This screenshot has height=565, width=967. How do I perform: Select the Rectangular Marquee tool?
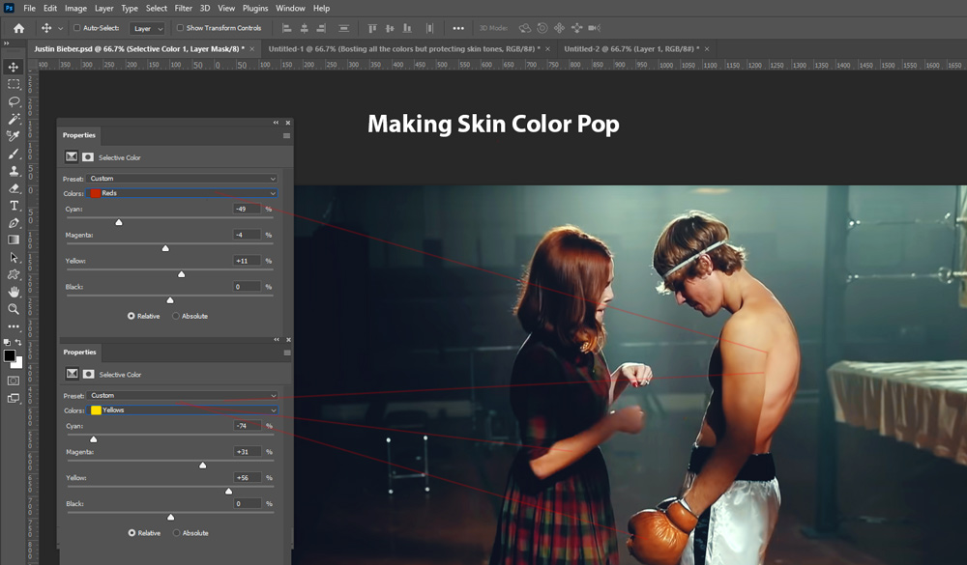14,84
